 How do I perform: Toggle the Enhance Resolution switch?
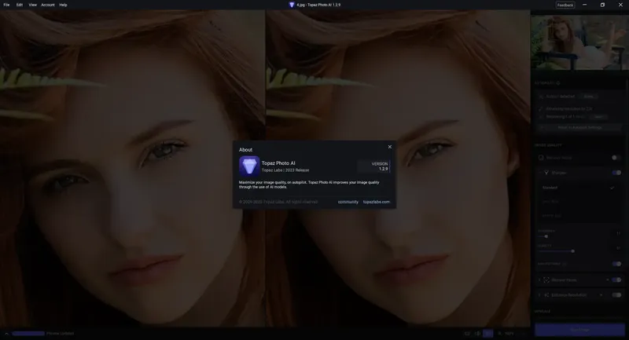coord(616,294)
